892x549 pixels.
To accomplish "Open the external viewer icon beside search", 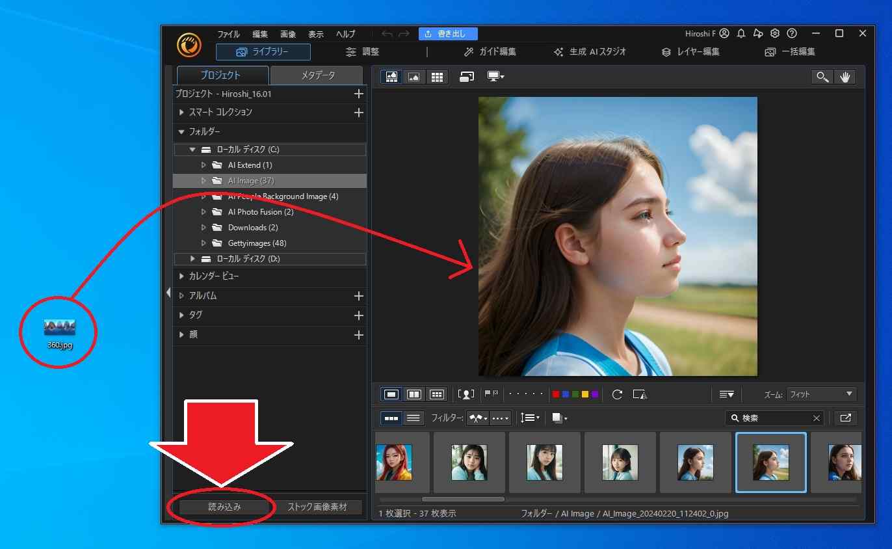I will [x=845, y=418].
